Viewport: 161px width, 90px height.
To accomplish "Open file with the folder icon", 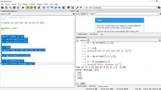I will (x=3, y=7).
